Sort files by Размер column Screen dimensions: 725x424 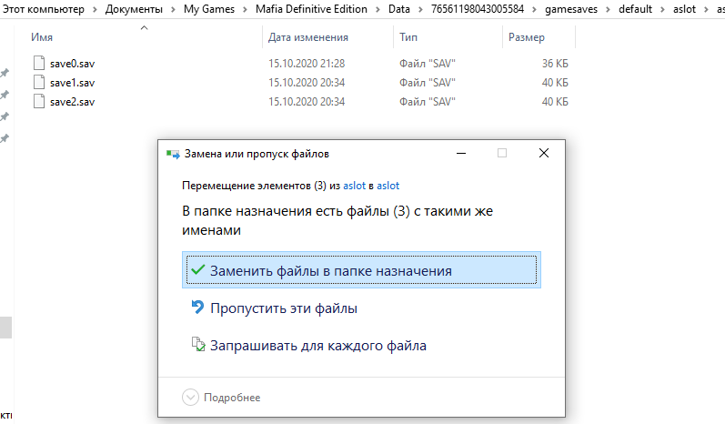click(526, 38)
